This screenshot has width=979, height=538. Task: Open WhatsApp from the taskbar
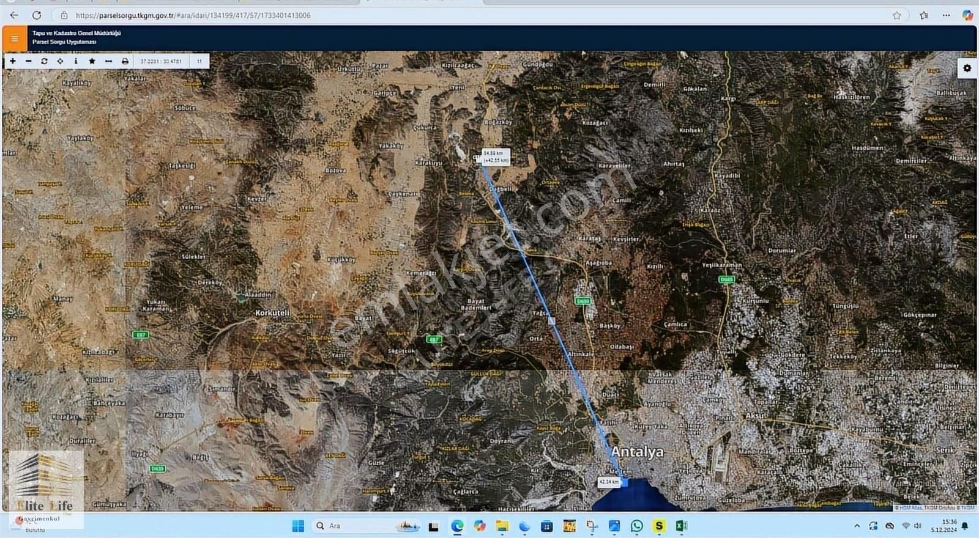[636, 526]
